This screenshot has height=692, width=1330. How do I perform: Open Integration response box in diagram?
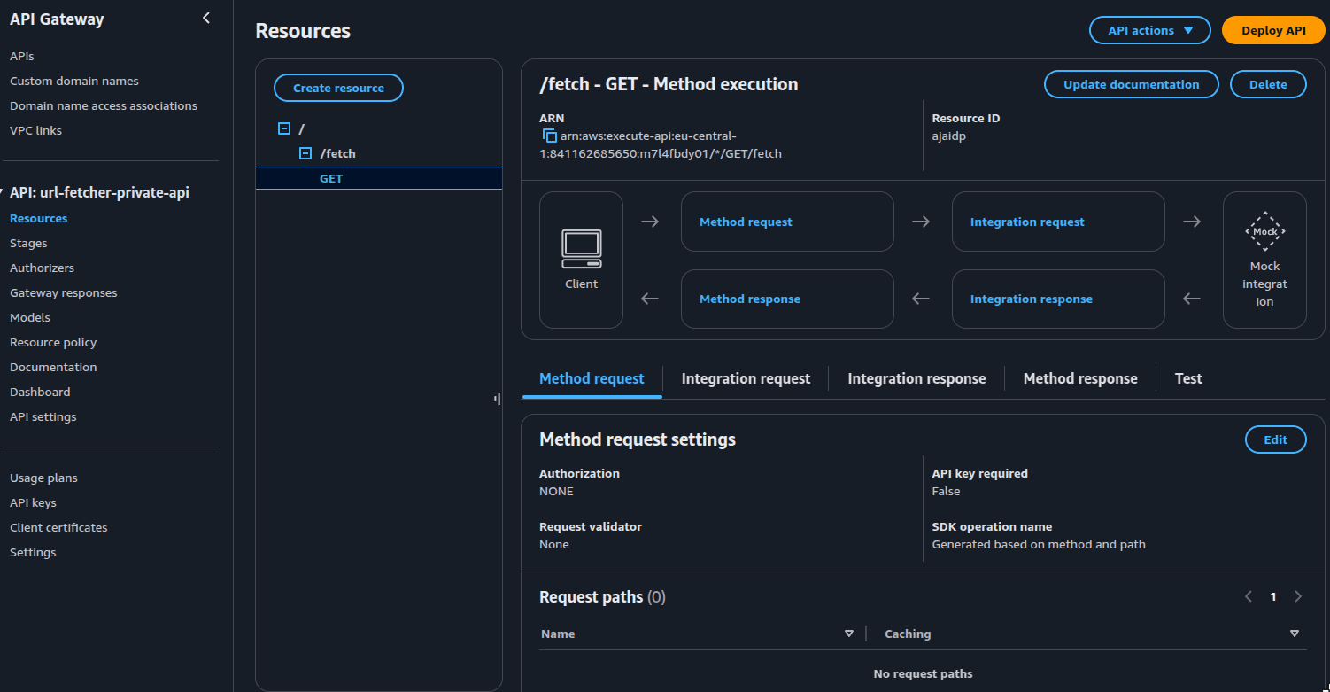1058,299
